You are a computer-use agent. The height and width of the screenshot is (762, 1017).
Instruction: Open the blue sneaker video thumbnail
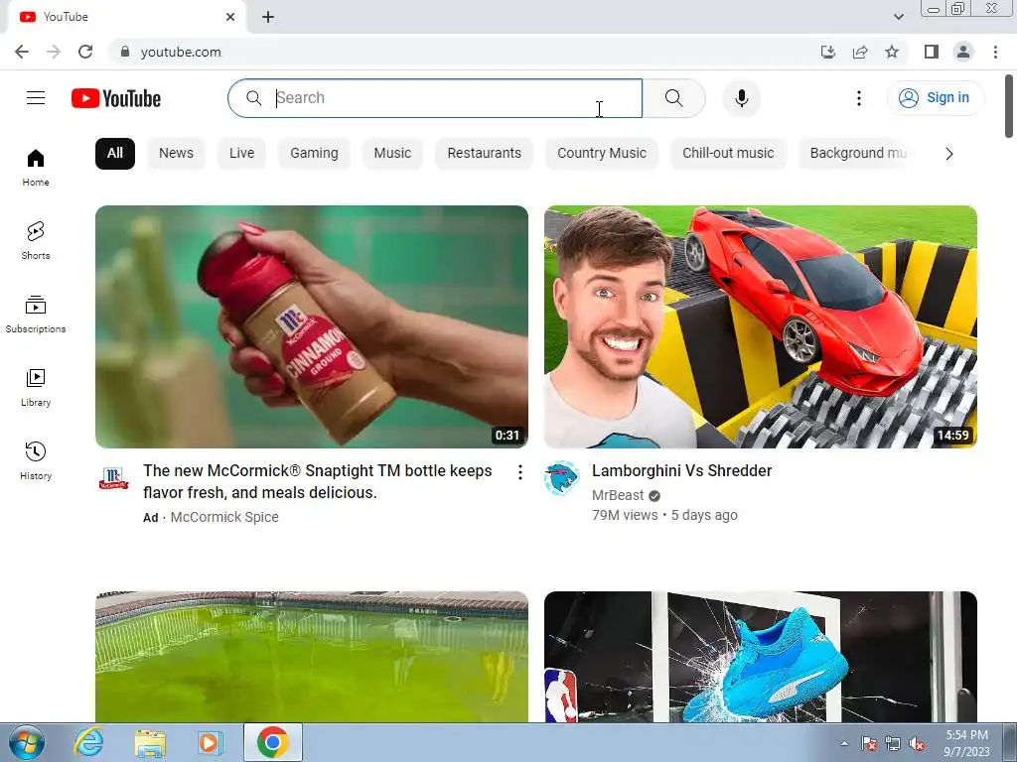[x=760, y=657]
